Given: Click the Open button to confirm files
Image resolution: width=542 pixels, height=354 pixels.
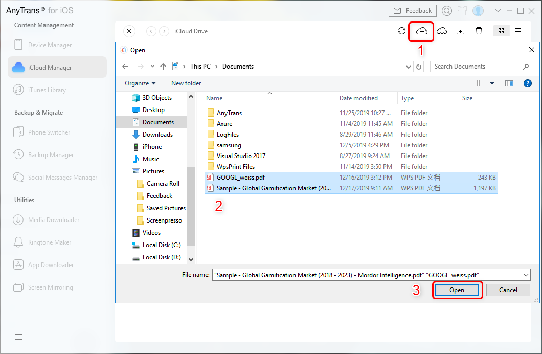Looking at the screenshot, I should click(x=457, y=290).
